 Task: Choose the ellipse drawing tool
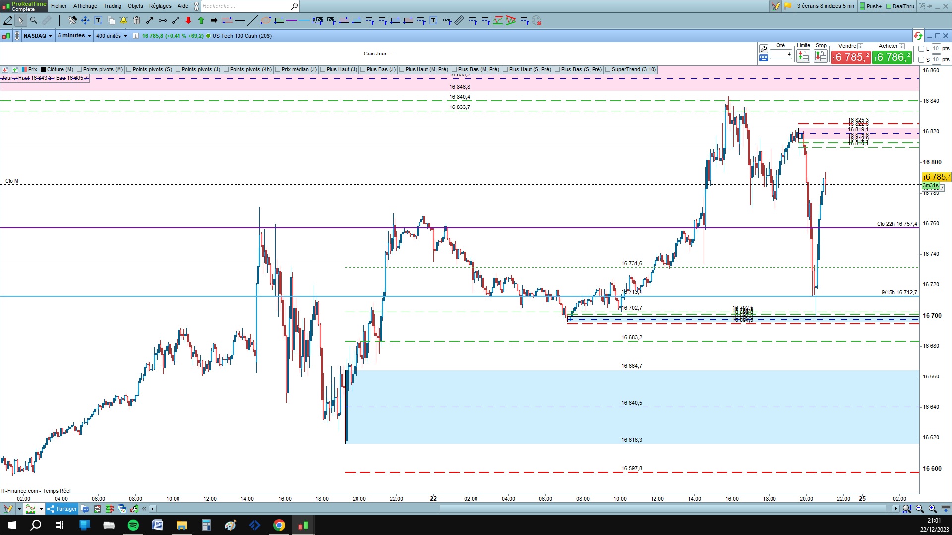pyautogui.click(x=266, y=20)
